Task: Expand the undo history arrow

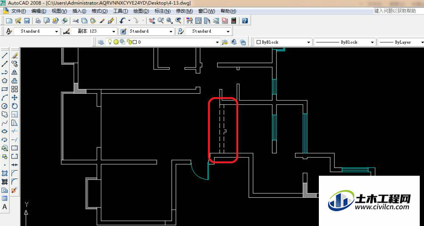Action: tap(129, 20)
